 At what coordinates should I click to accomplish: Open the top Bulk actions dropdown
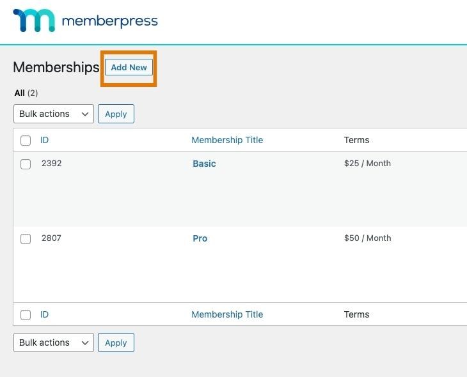click(54, 114)
